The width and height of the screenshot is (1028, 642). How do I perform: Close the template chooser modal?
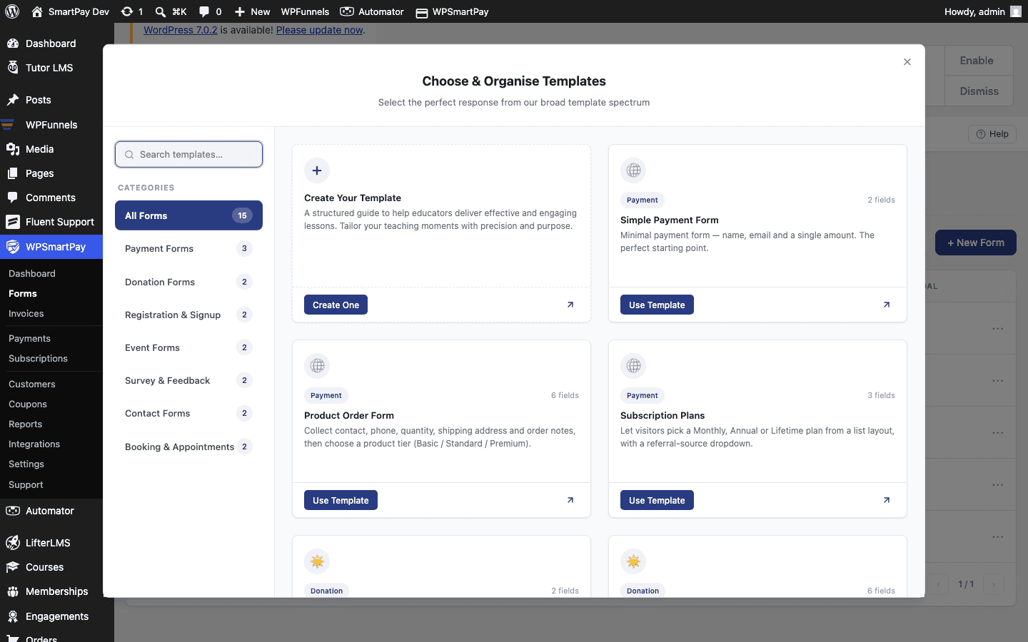tap(907, 62)
